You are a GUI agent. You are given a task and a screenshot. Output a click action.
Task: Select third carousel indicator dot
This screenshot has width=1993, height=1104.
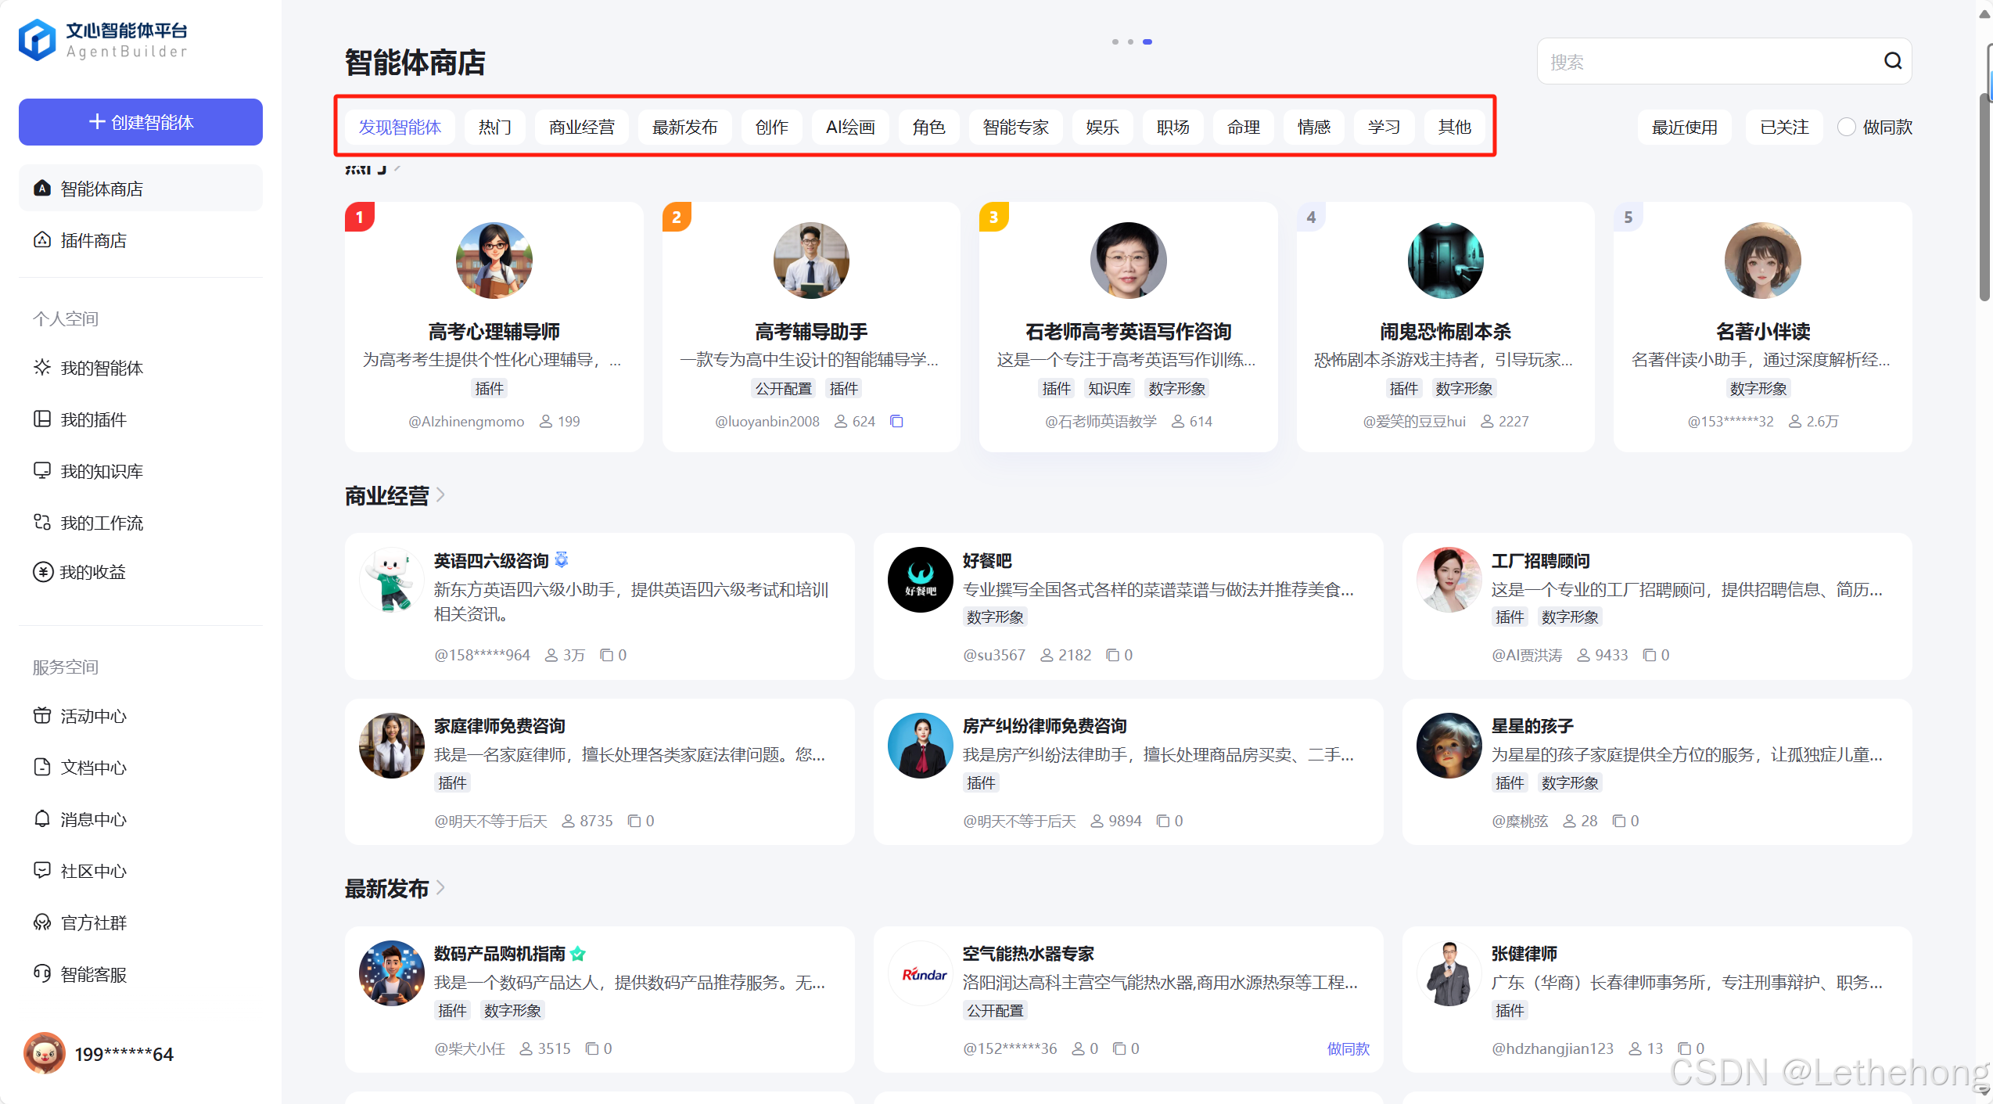pos(1147,41)
